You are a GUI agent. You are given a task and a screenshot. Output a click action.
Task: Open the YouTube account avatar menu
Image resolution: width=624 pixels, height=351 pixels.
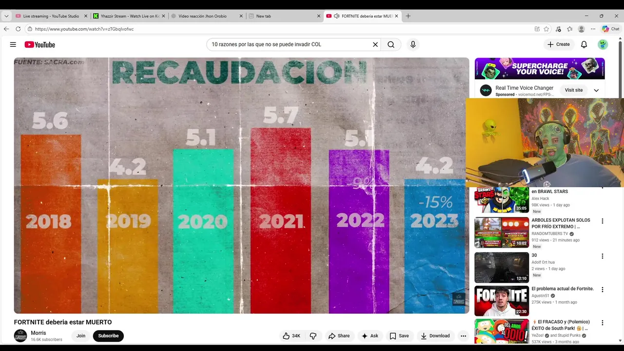[x=604, y=44]
